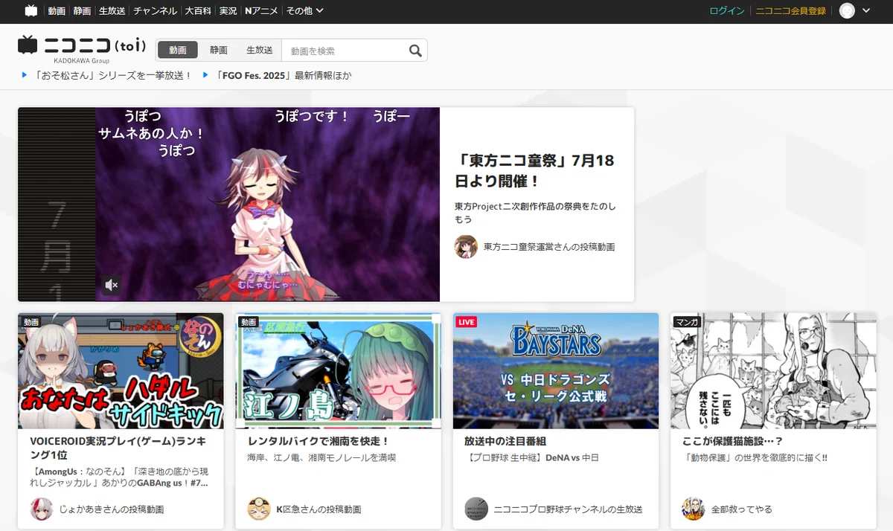The image size is (893, 531).
Task: Click 全部救ってやる avatar icon
Action: (x=694, y=509)
